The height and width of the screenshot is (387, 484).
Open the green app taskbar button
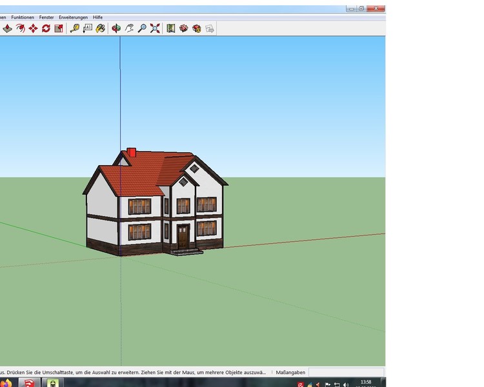pos(53,382)
